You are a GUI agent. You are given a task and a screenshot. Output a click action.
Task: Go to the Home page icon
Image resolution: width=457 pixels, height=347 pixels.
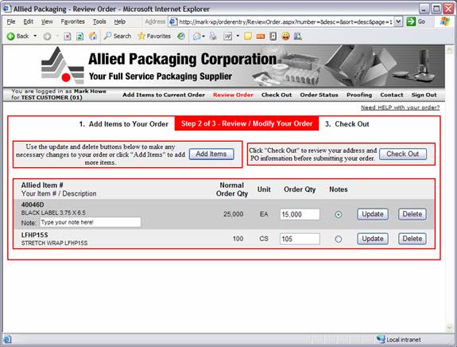click(93, 36)
